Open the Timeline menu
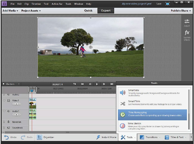The height and width of the screenshot is (144, 194). click(x=36, y=4)
